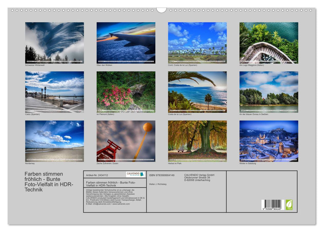Screen dimensions: 323x232
Task: Open the Herbst im Park tree photo
Action: click(197, 141)
